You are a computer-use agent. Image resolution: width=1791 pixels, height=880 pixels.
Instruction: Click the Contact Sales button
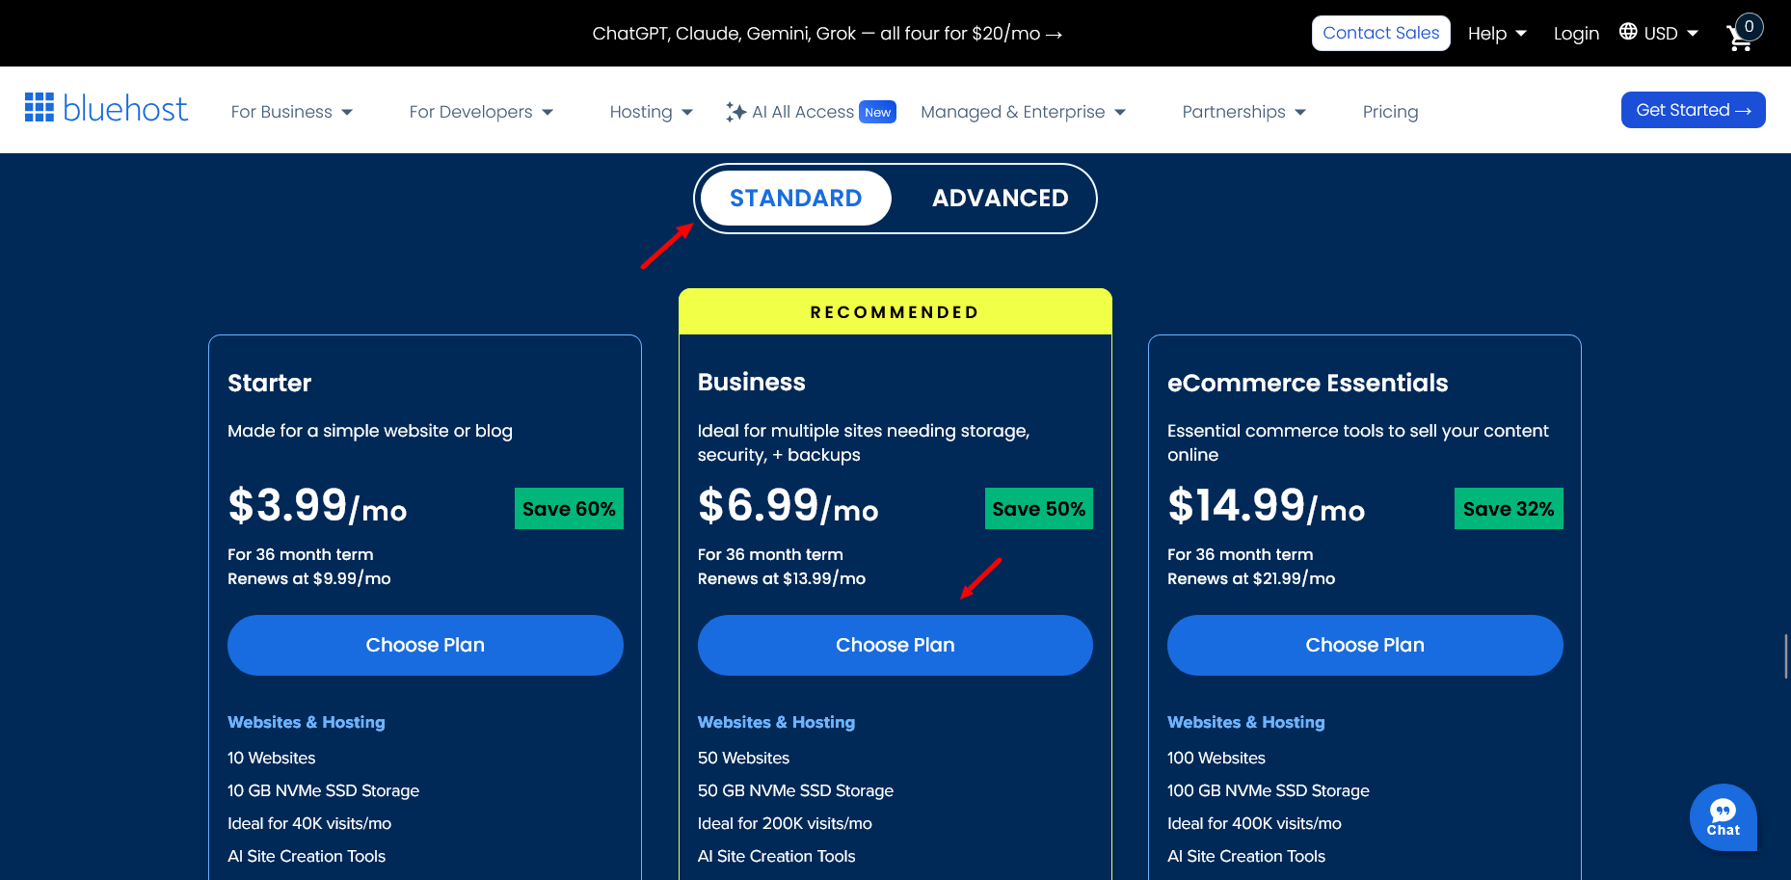1380,33
